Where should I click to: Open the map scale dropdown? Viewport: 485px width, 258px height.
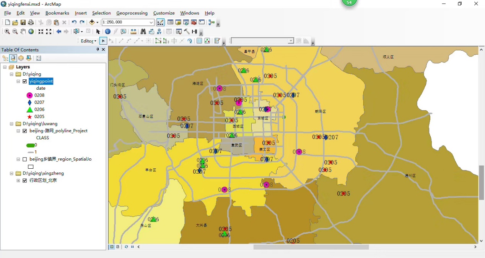click(151, 23)
